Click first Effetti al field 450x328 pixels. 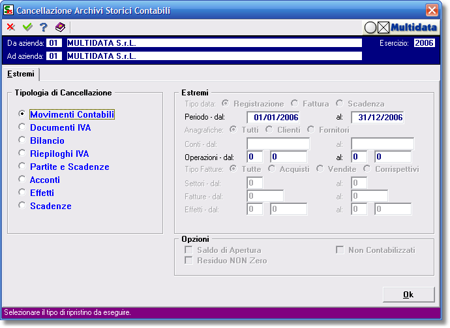click(x=359, y=209)
